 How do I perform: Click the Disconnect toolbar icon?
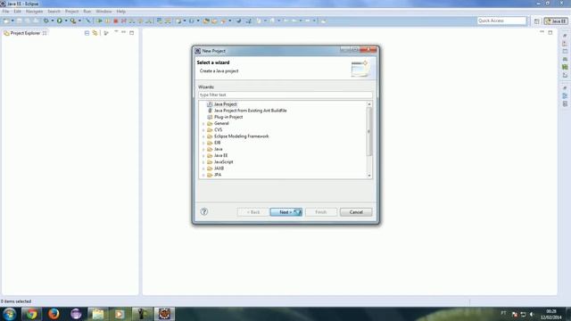[124, 21]
